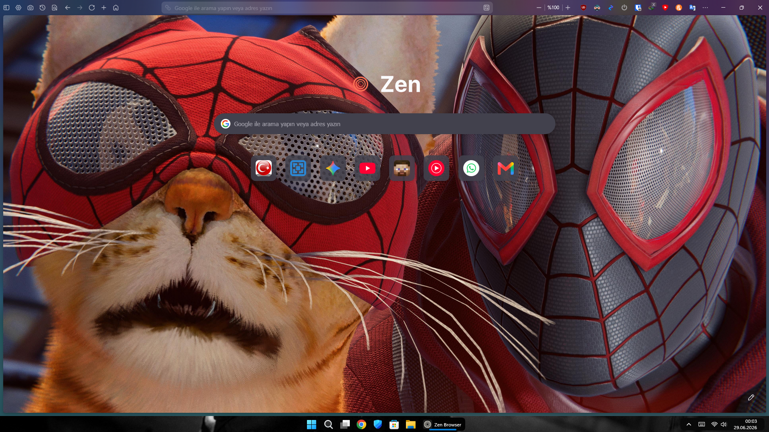Open the Gmail shortcut tile
Screen dimensions: 769x432
(x=506, y=168)
